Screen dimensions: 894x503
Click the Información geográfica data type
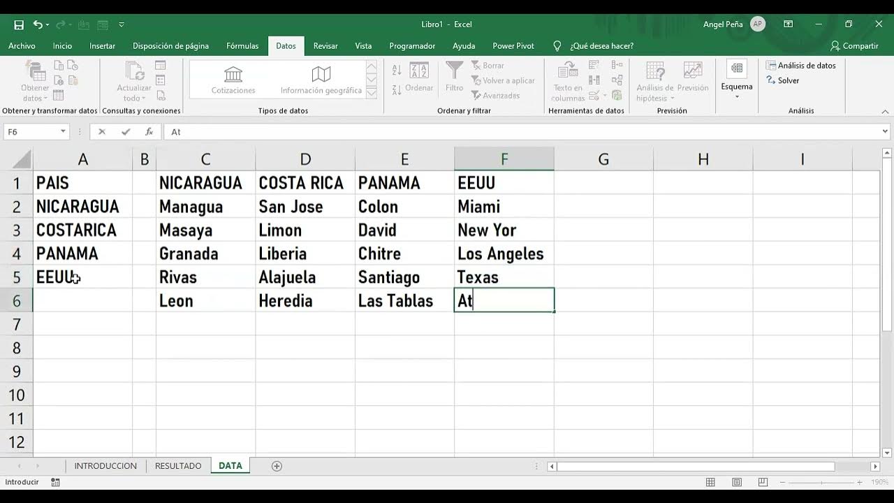pos(321,81)
